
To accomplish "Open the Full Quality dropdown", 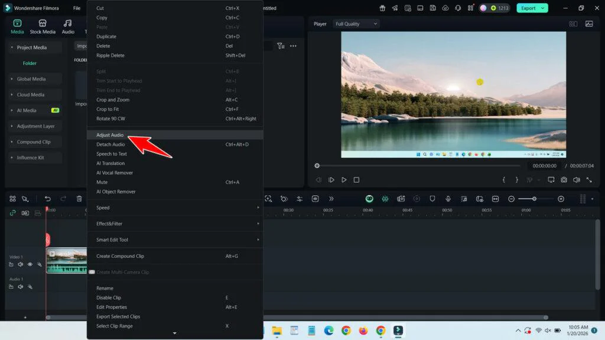I will pos(354,24).
